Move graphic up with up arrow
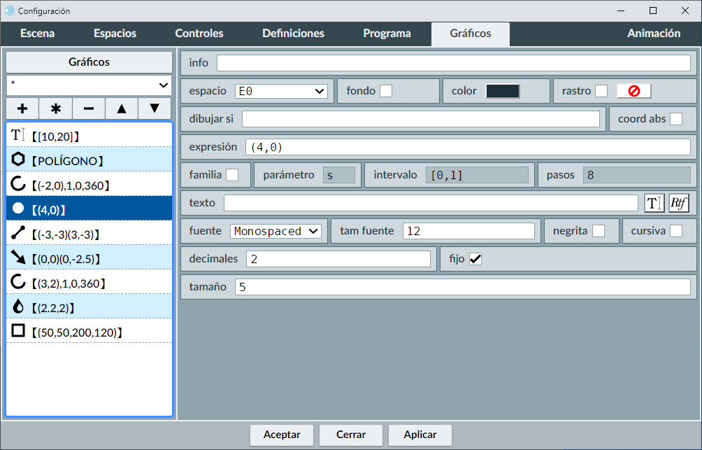The image size is (702, 450). click(x=122, y=108)
